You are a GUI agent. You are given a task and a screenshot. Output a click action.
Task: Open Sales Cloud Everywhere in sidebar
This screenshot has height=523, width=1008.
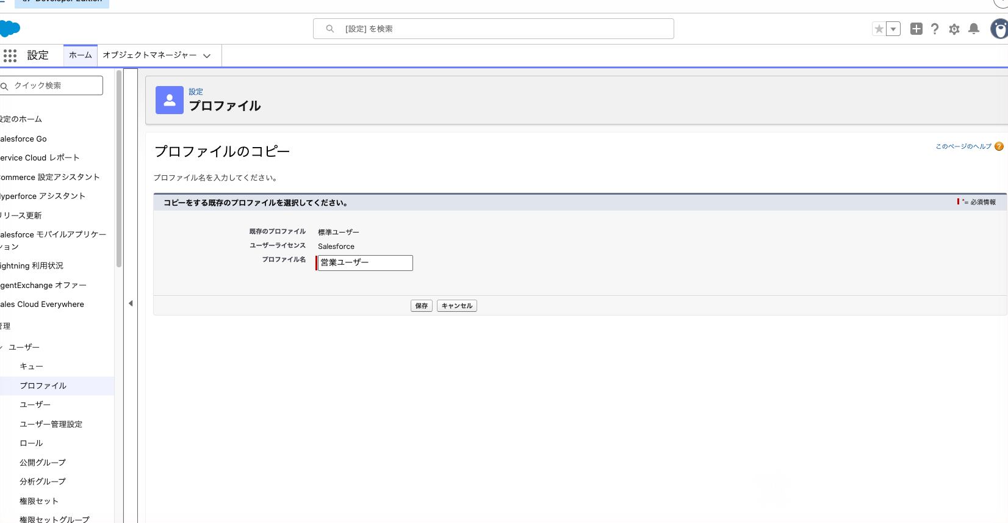click(x=42, y=304)
